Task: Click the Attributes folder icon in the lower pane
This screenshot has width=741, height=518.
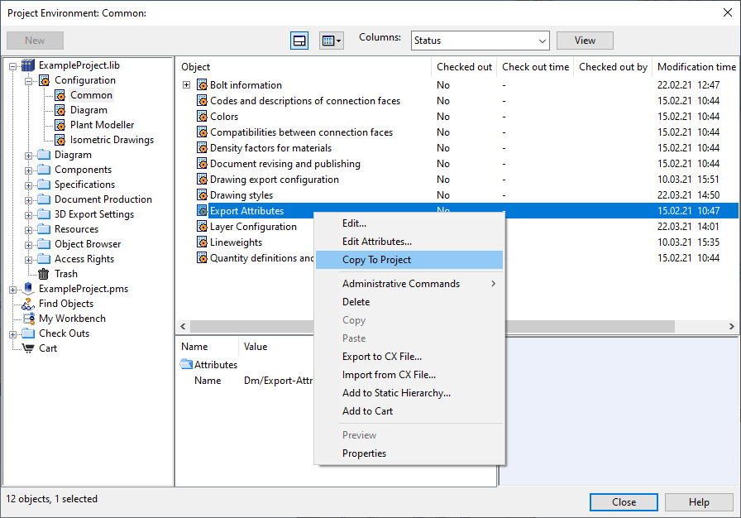Action: point(186,365)
